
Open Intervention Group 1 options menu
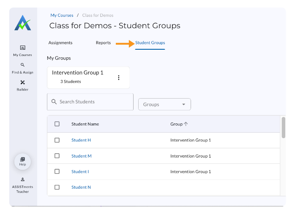point(119,78)
